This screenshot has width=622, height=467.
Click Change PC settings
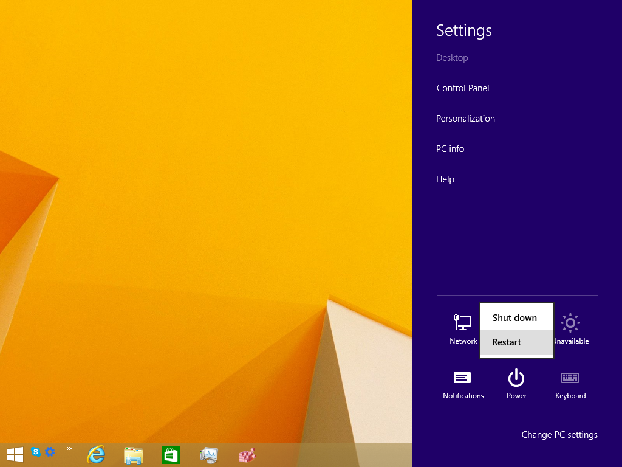[x=559, y=435]
